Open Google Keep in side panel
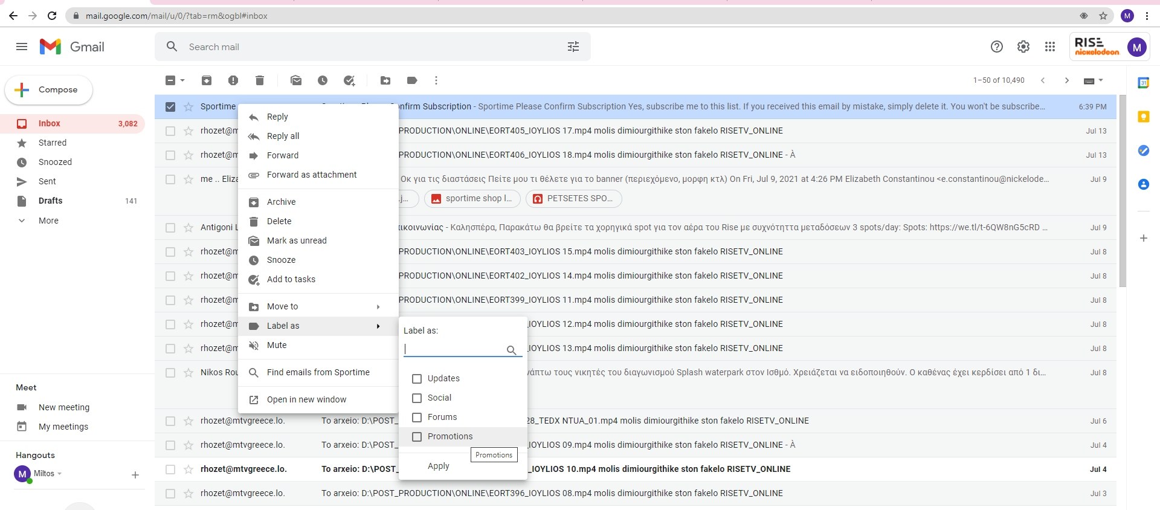Viewport: 1160px width, 510px height. pos(1143,117)
